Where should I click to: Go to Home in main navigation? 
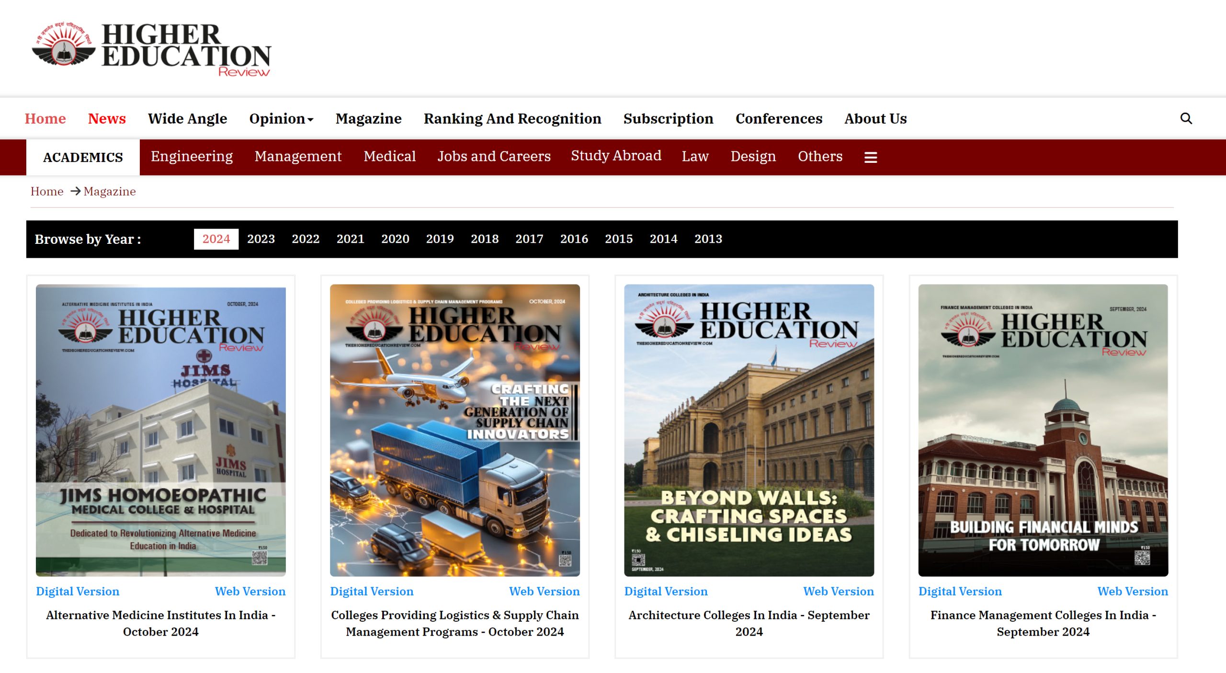pos(45,118)
